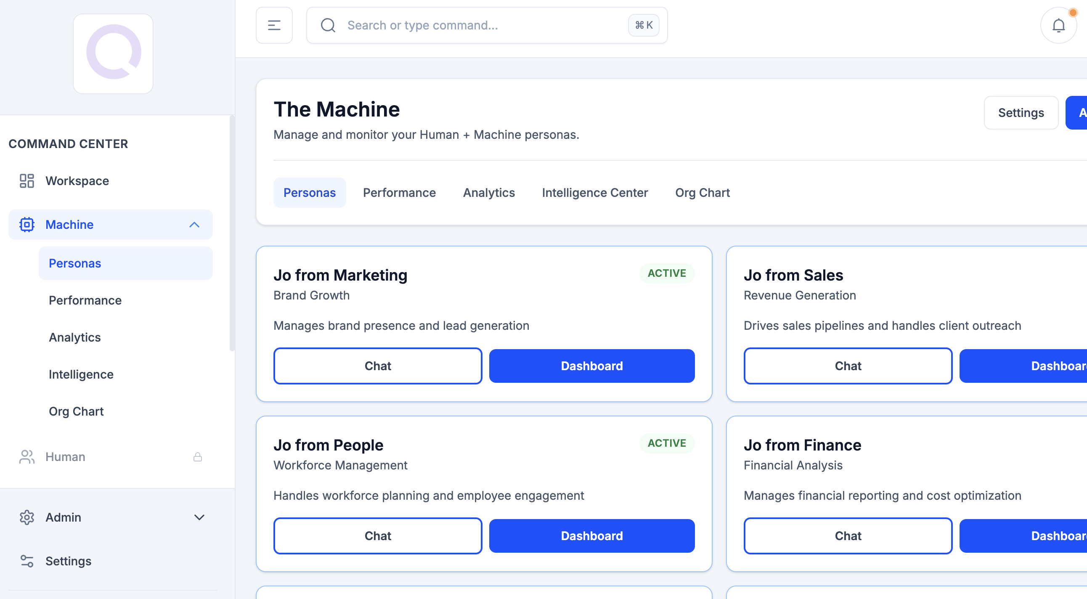Click the purple Q logo
This screenshot has width=1087, height=599.
pos(113,53)
